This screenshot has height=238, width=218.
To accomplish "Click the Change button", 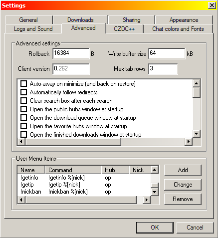I will (183, 185).
